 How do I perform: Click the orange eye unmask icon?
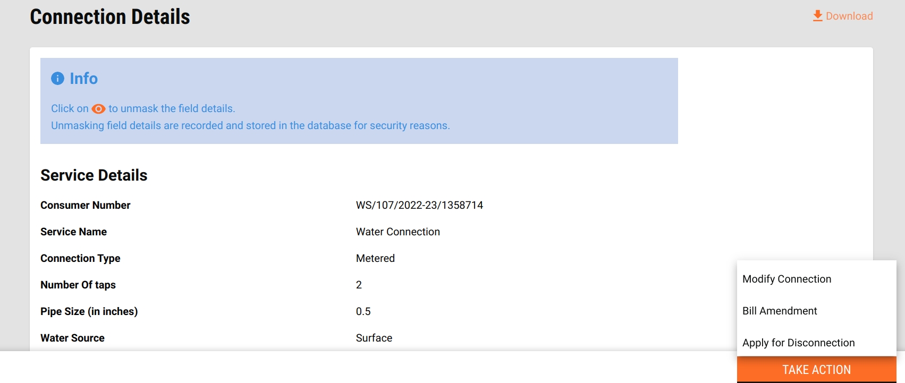pos(98,109)
